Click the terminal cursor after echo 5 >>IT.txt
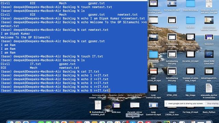Screen dimensions: 219x123 [109, 91]
